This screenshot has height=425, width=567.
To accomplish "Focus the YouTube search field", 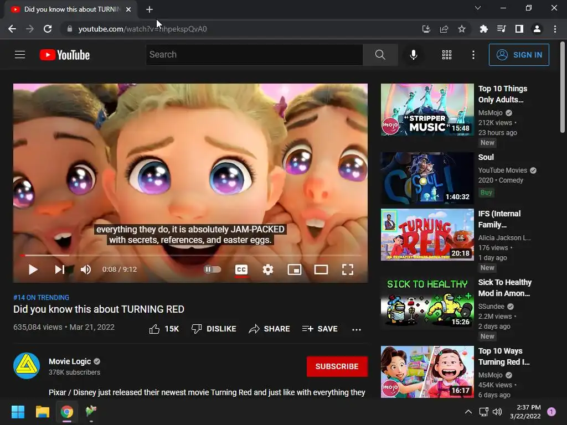I will (x=254, y=55).
